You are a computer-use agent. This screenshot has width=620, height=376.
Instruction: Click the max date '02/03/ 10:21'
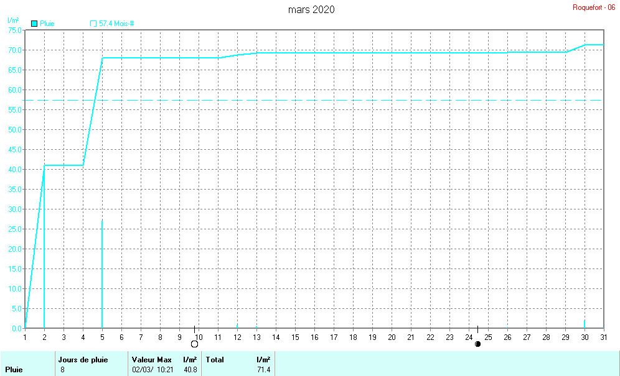tap(153, 370)
